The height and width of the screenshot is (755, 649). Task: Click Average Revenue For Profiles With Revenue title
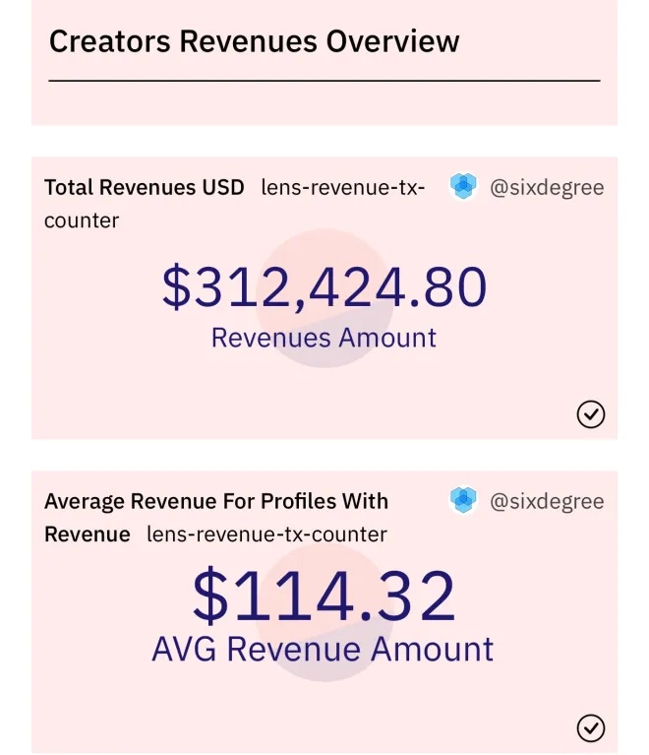[216, 502]
